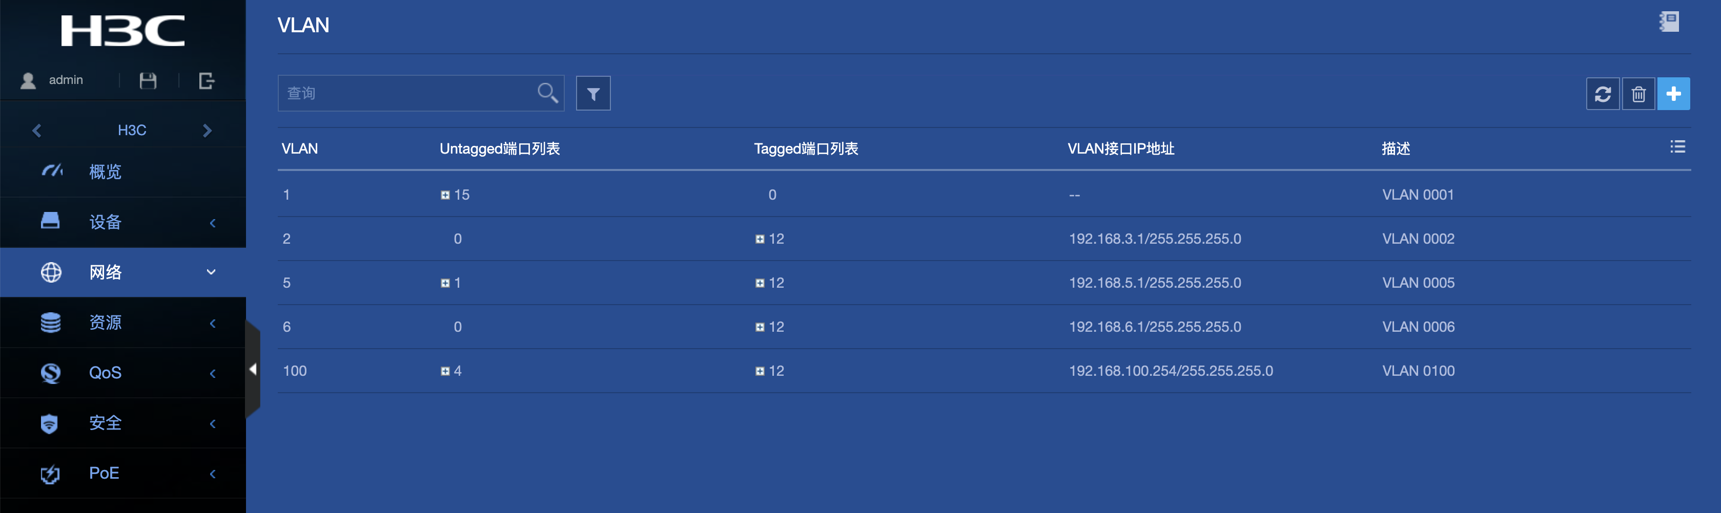Open the 安全 menu item

click(123, 423)
